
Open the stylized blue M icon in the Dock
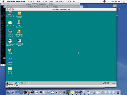pos(21,92)
